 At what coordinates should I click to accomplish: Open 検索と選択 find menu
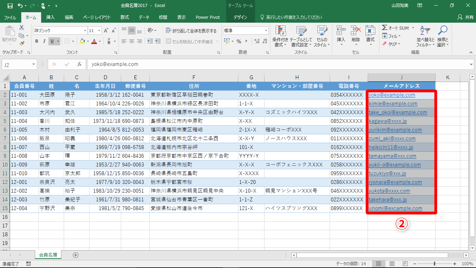pos(443,36)
